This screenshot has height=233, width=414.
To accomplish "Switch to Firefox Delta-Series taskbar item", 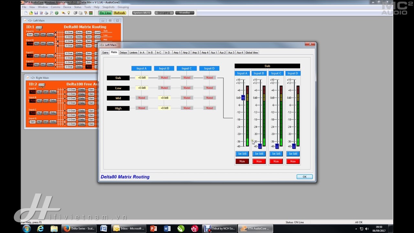I will pyautogui.click(x=79, y=228).
